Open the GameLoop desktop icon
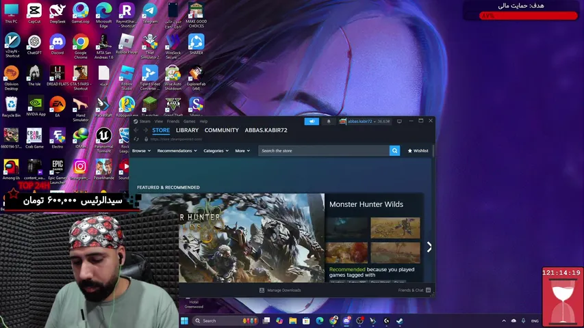The height and width of the screenshot is (328, 584). coord(81,13)
